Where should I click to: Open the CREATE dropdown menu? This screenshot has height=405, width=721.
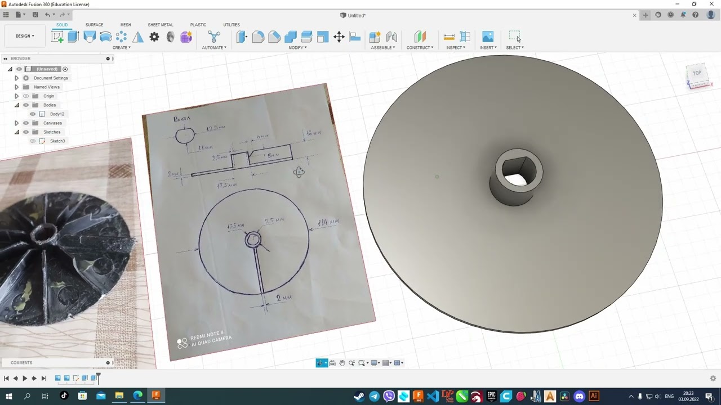(x=122, y=48)
